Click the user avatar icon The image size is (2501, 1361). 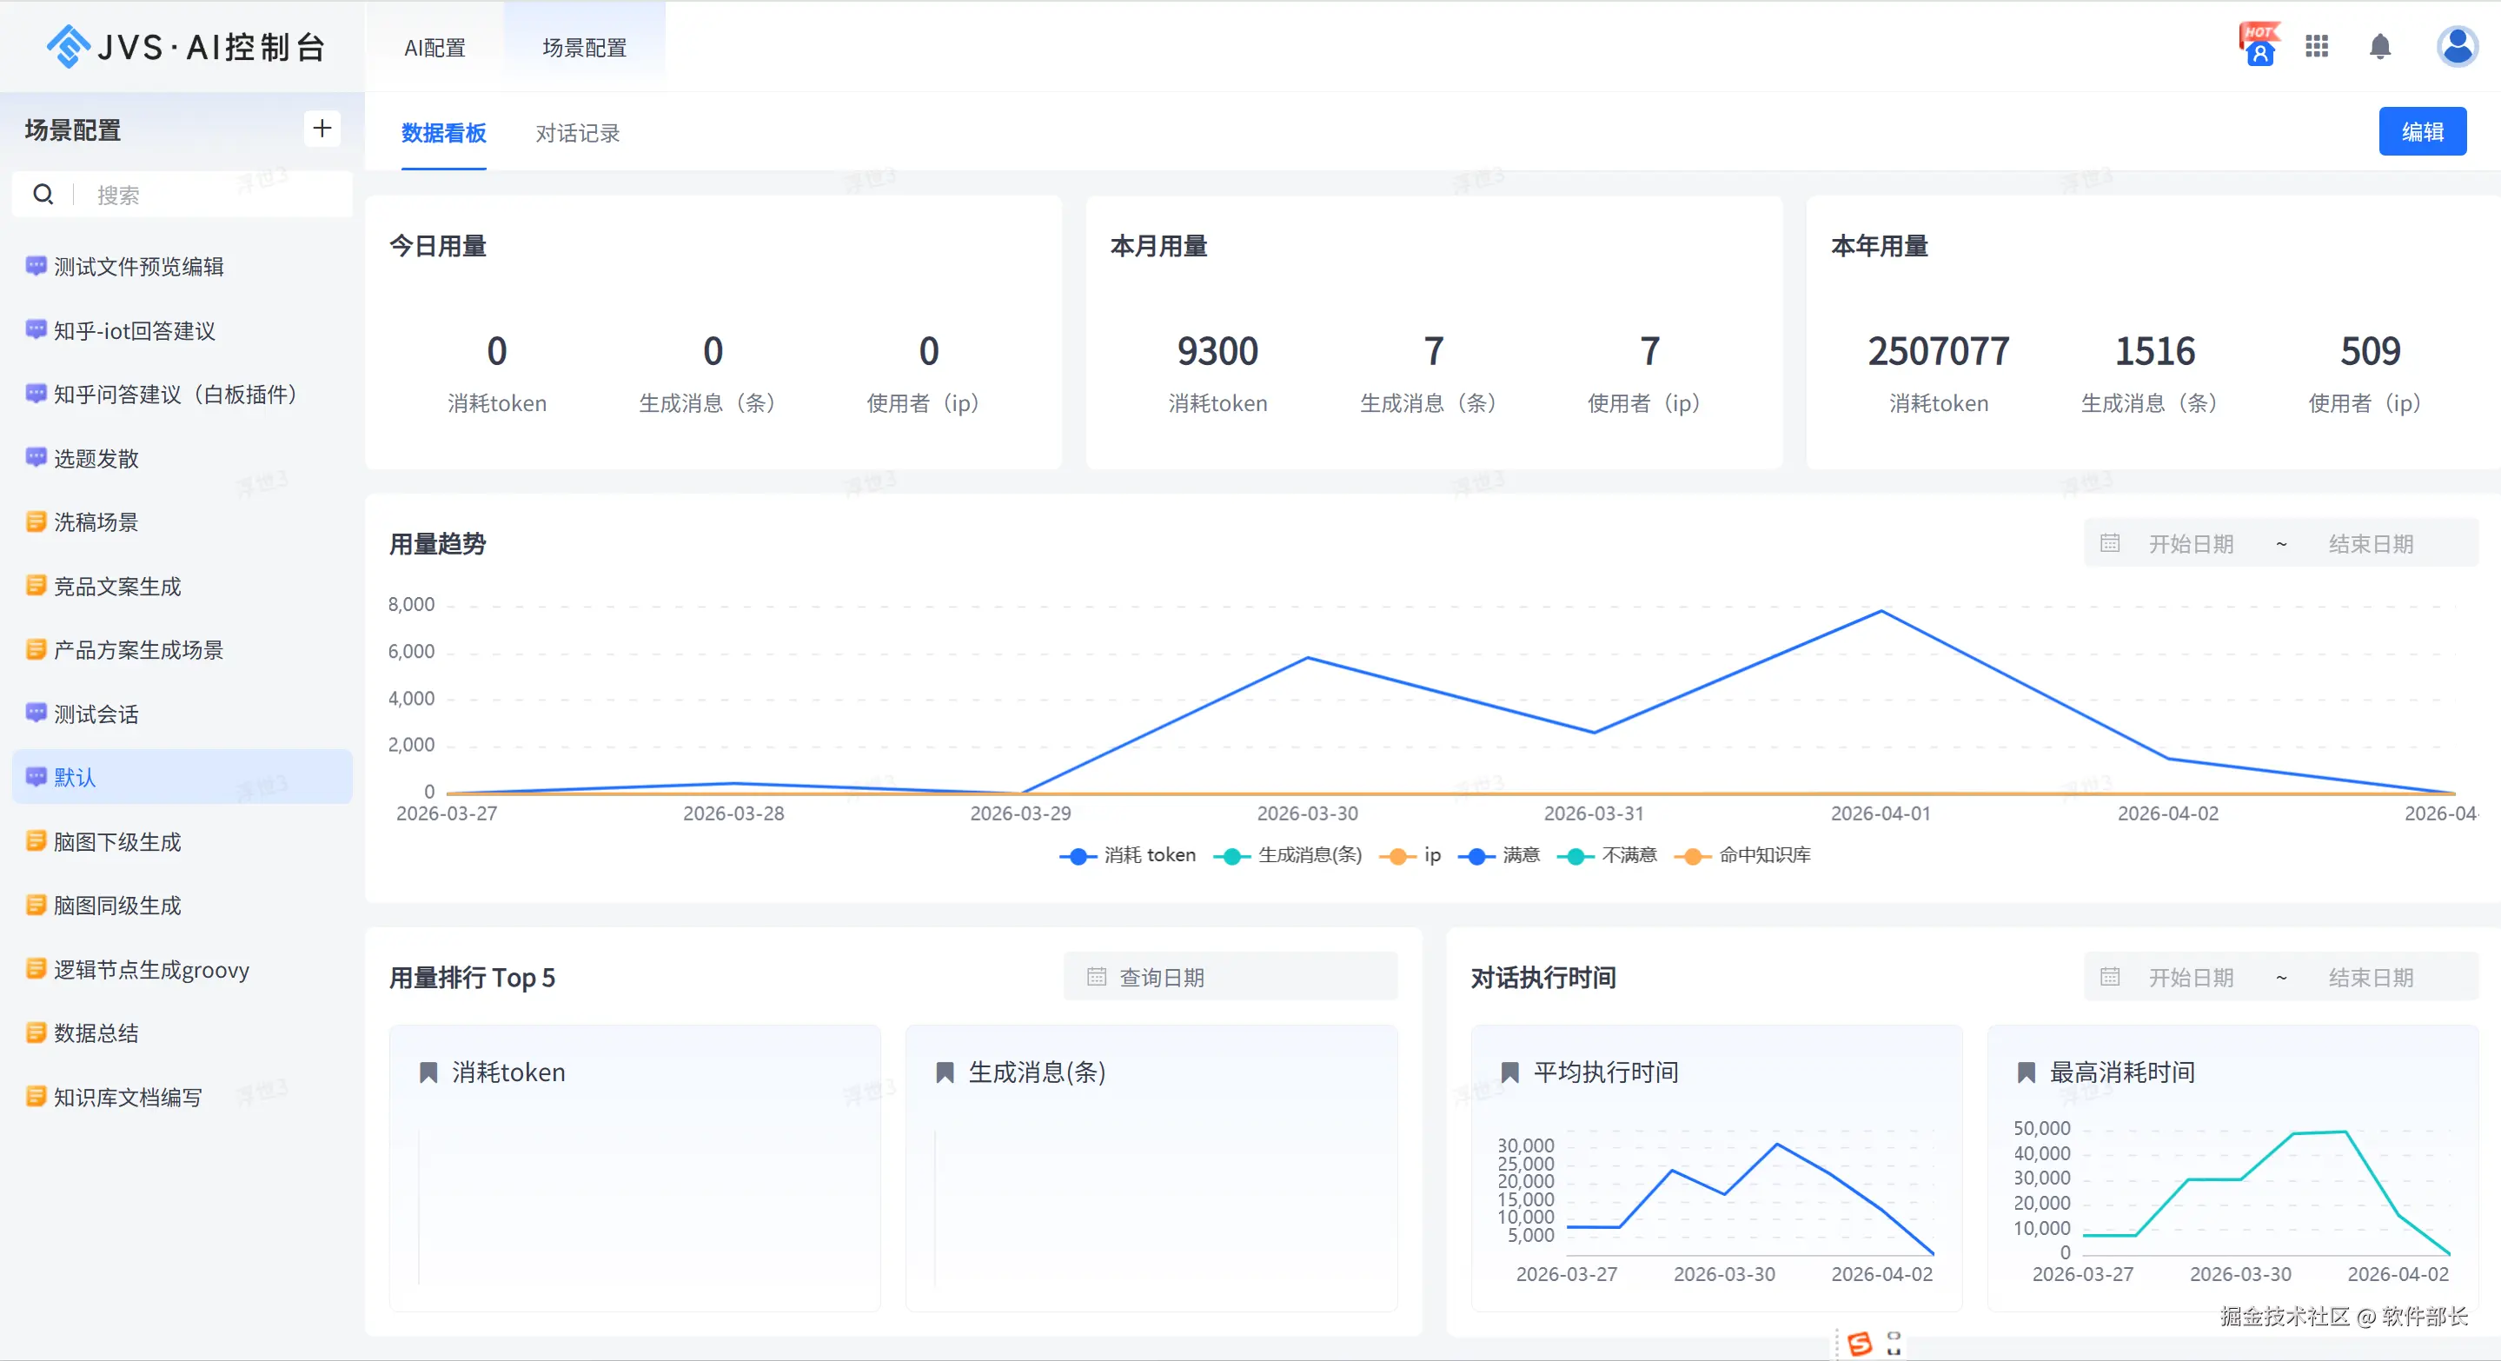tap(2457, 47)
